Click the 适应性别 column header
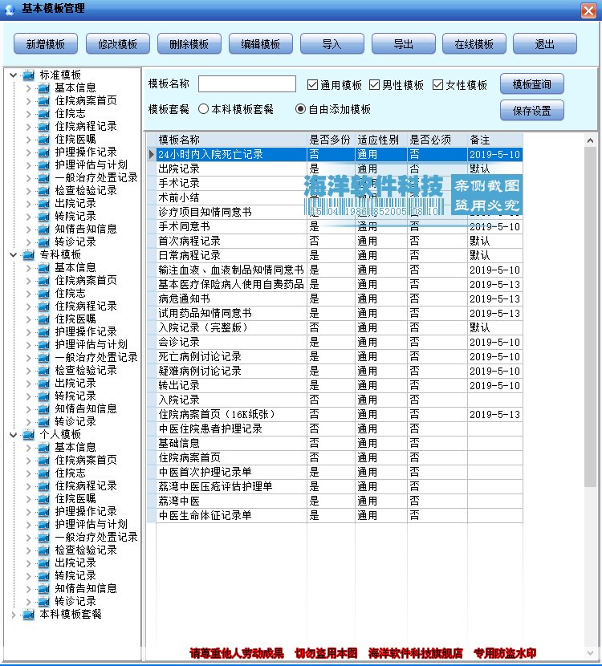 (381, 140)
